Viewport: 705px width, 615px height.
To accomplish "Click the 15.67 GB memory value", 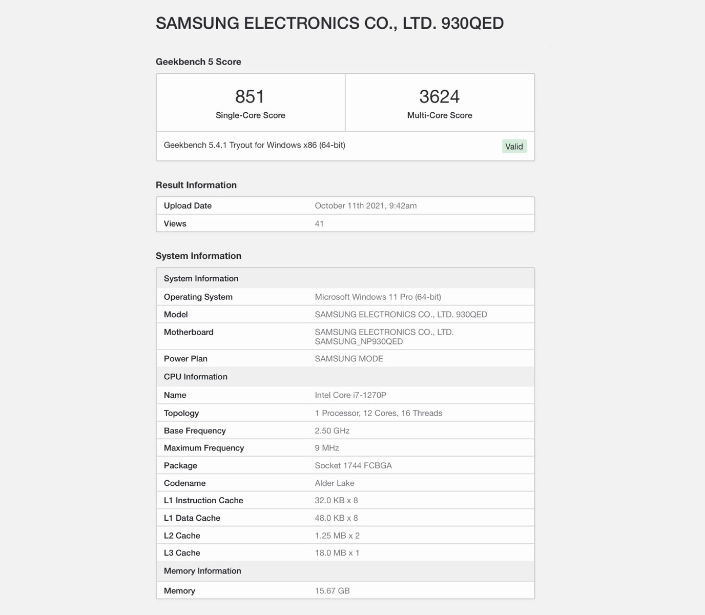I will pos(332,591).
